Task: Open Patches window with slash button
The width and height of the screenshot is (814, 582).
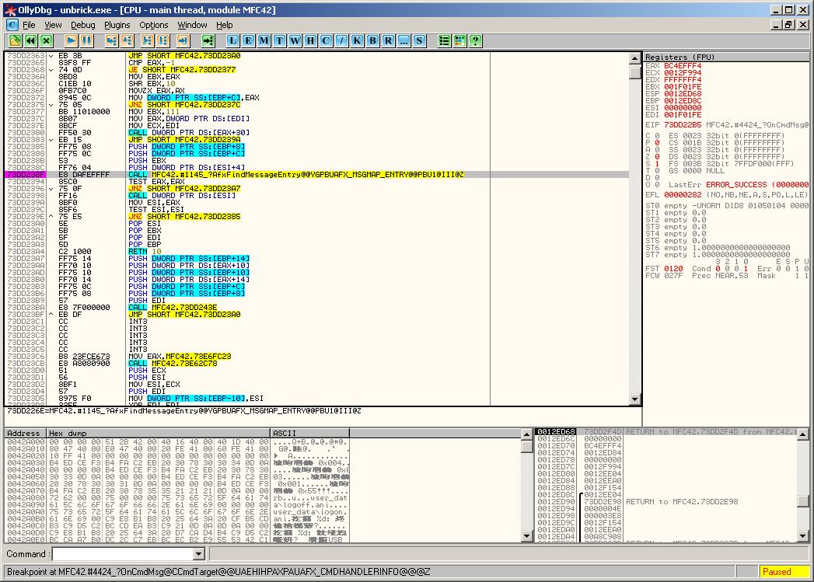Action: point(341,40)
